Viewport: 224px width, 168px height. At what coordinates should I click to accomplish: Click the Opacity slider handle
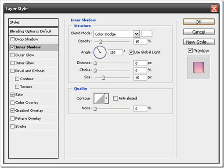pyautogui.click(x=100, y=42)
